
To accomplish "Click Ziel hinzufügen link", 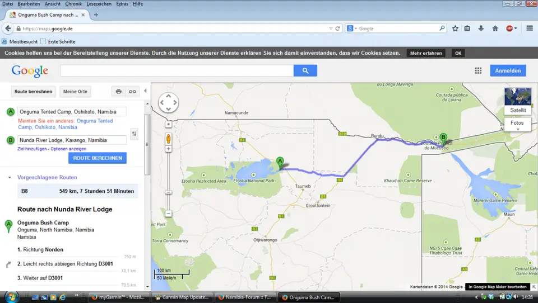I will pyautogui.click(x=32, y=149).
